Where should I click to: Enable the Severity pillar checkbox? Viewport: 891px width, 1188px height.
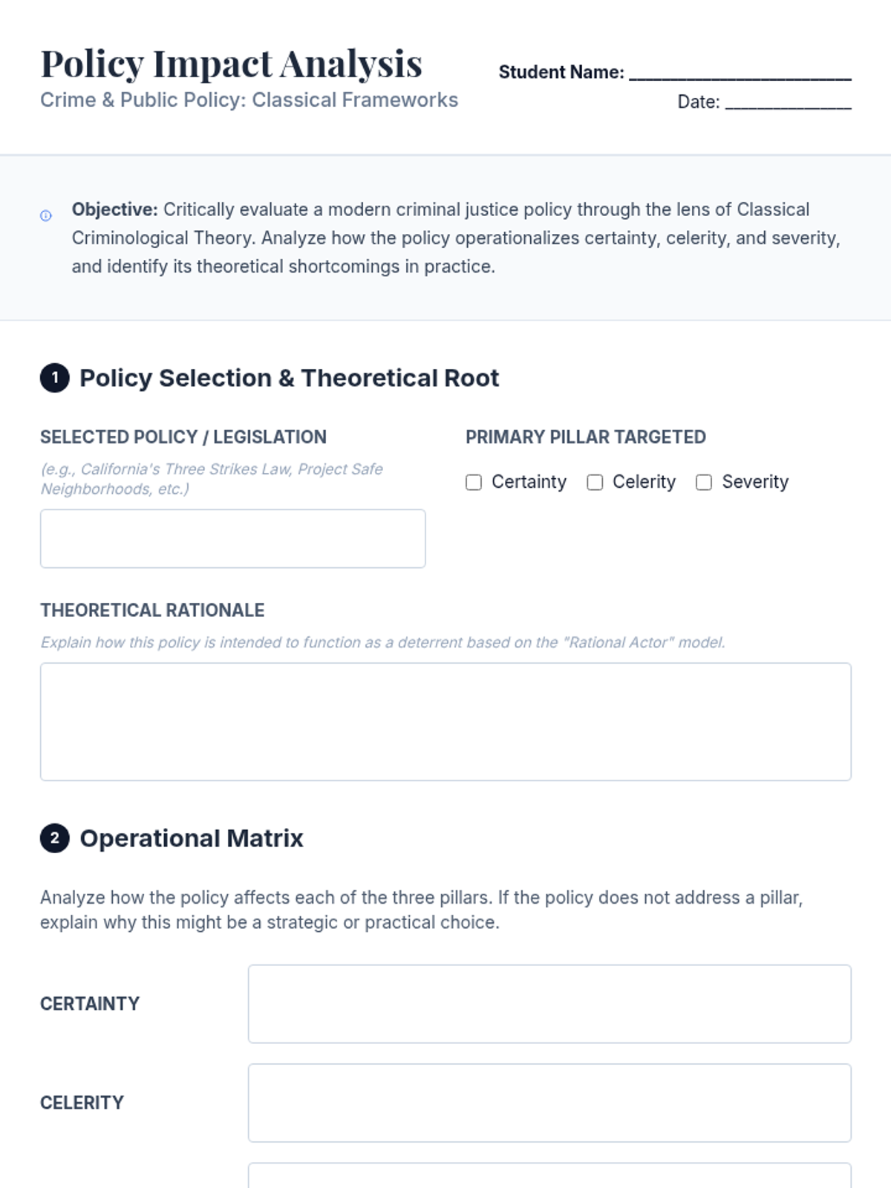click(704, 483)
